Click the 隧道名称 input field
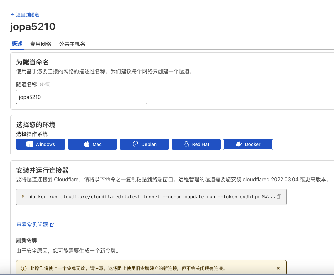Image resolution: width=334 pixels, height=275 pixels. [x=82, y=97]
